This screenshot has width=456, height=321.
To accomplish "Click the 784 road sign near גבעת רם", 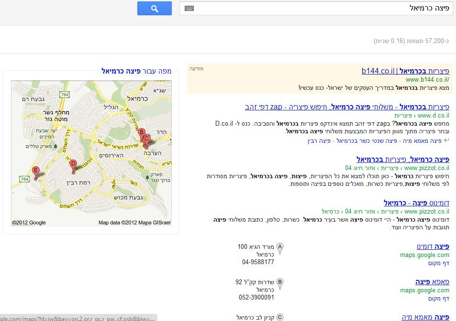I will 64,94.
